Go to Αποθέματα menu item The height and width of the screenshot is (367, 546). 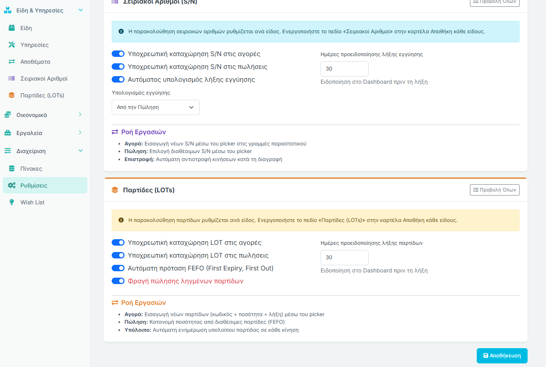coord(45,62)
